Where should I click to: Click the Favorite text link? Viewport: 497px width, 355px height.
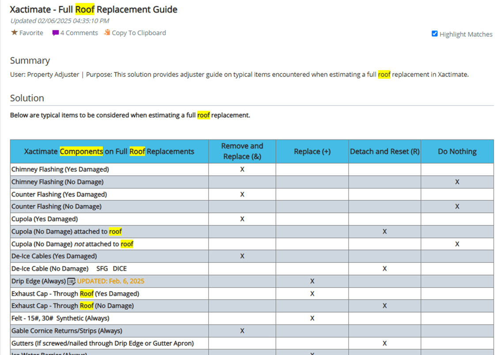point(31,33)
